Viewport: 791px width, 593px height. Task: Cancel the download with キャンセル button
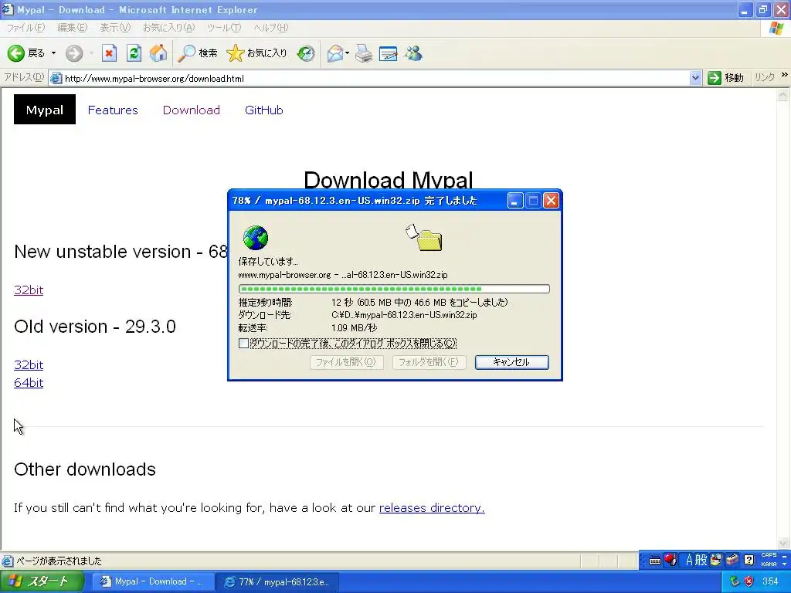[512, 362]
